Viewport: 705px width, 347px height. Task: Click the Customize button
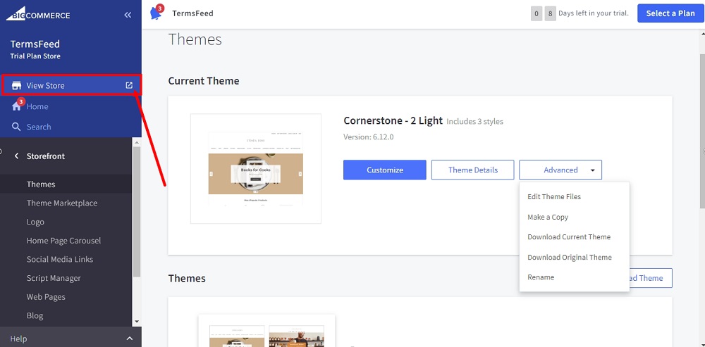click(x=385, y=170)
